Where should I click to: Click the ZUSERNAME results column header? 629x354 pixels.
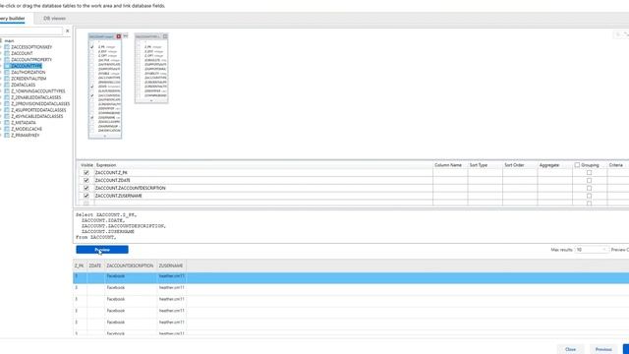(171, 265)
